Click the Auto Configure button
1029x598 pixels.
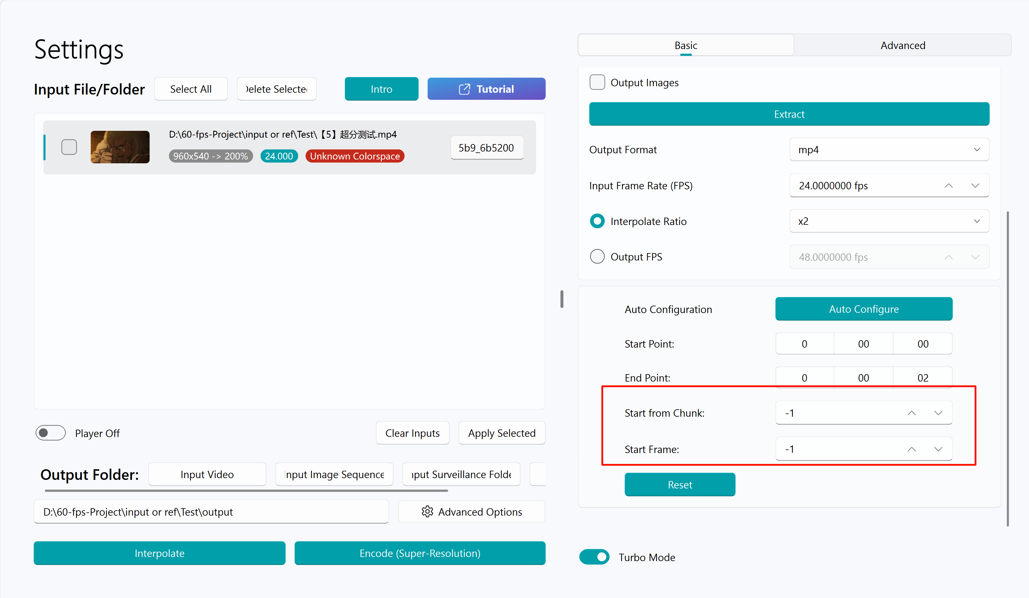click(x=864, y=309)
